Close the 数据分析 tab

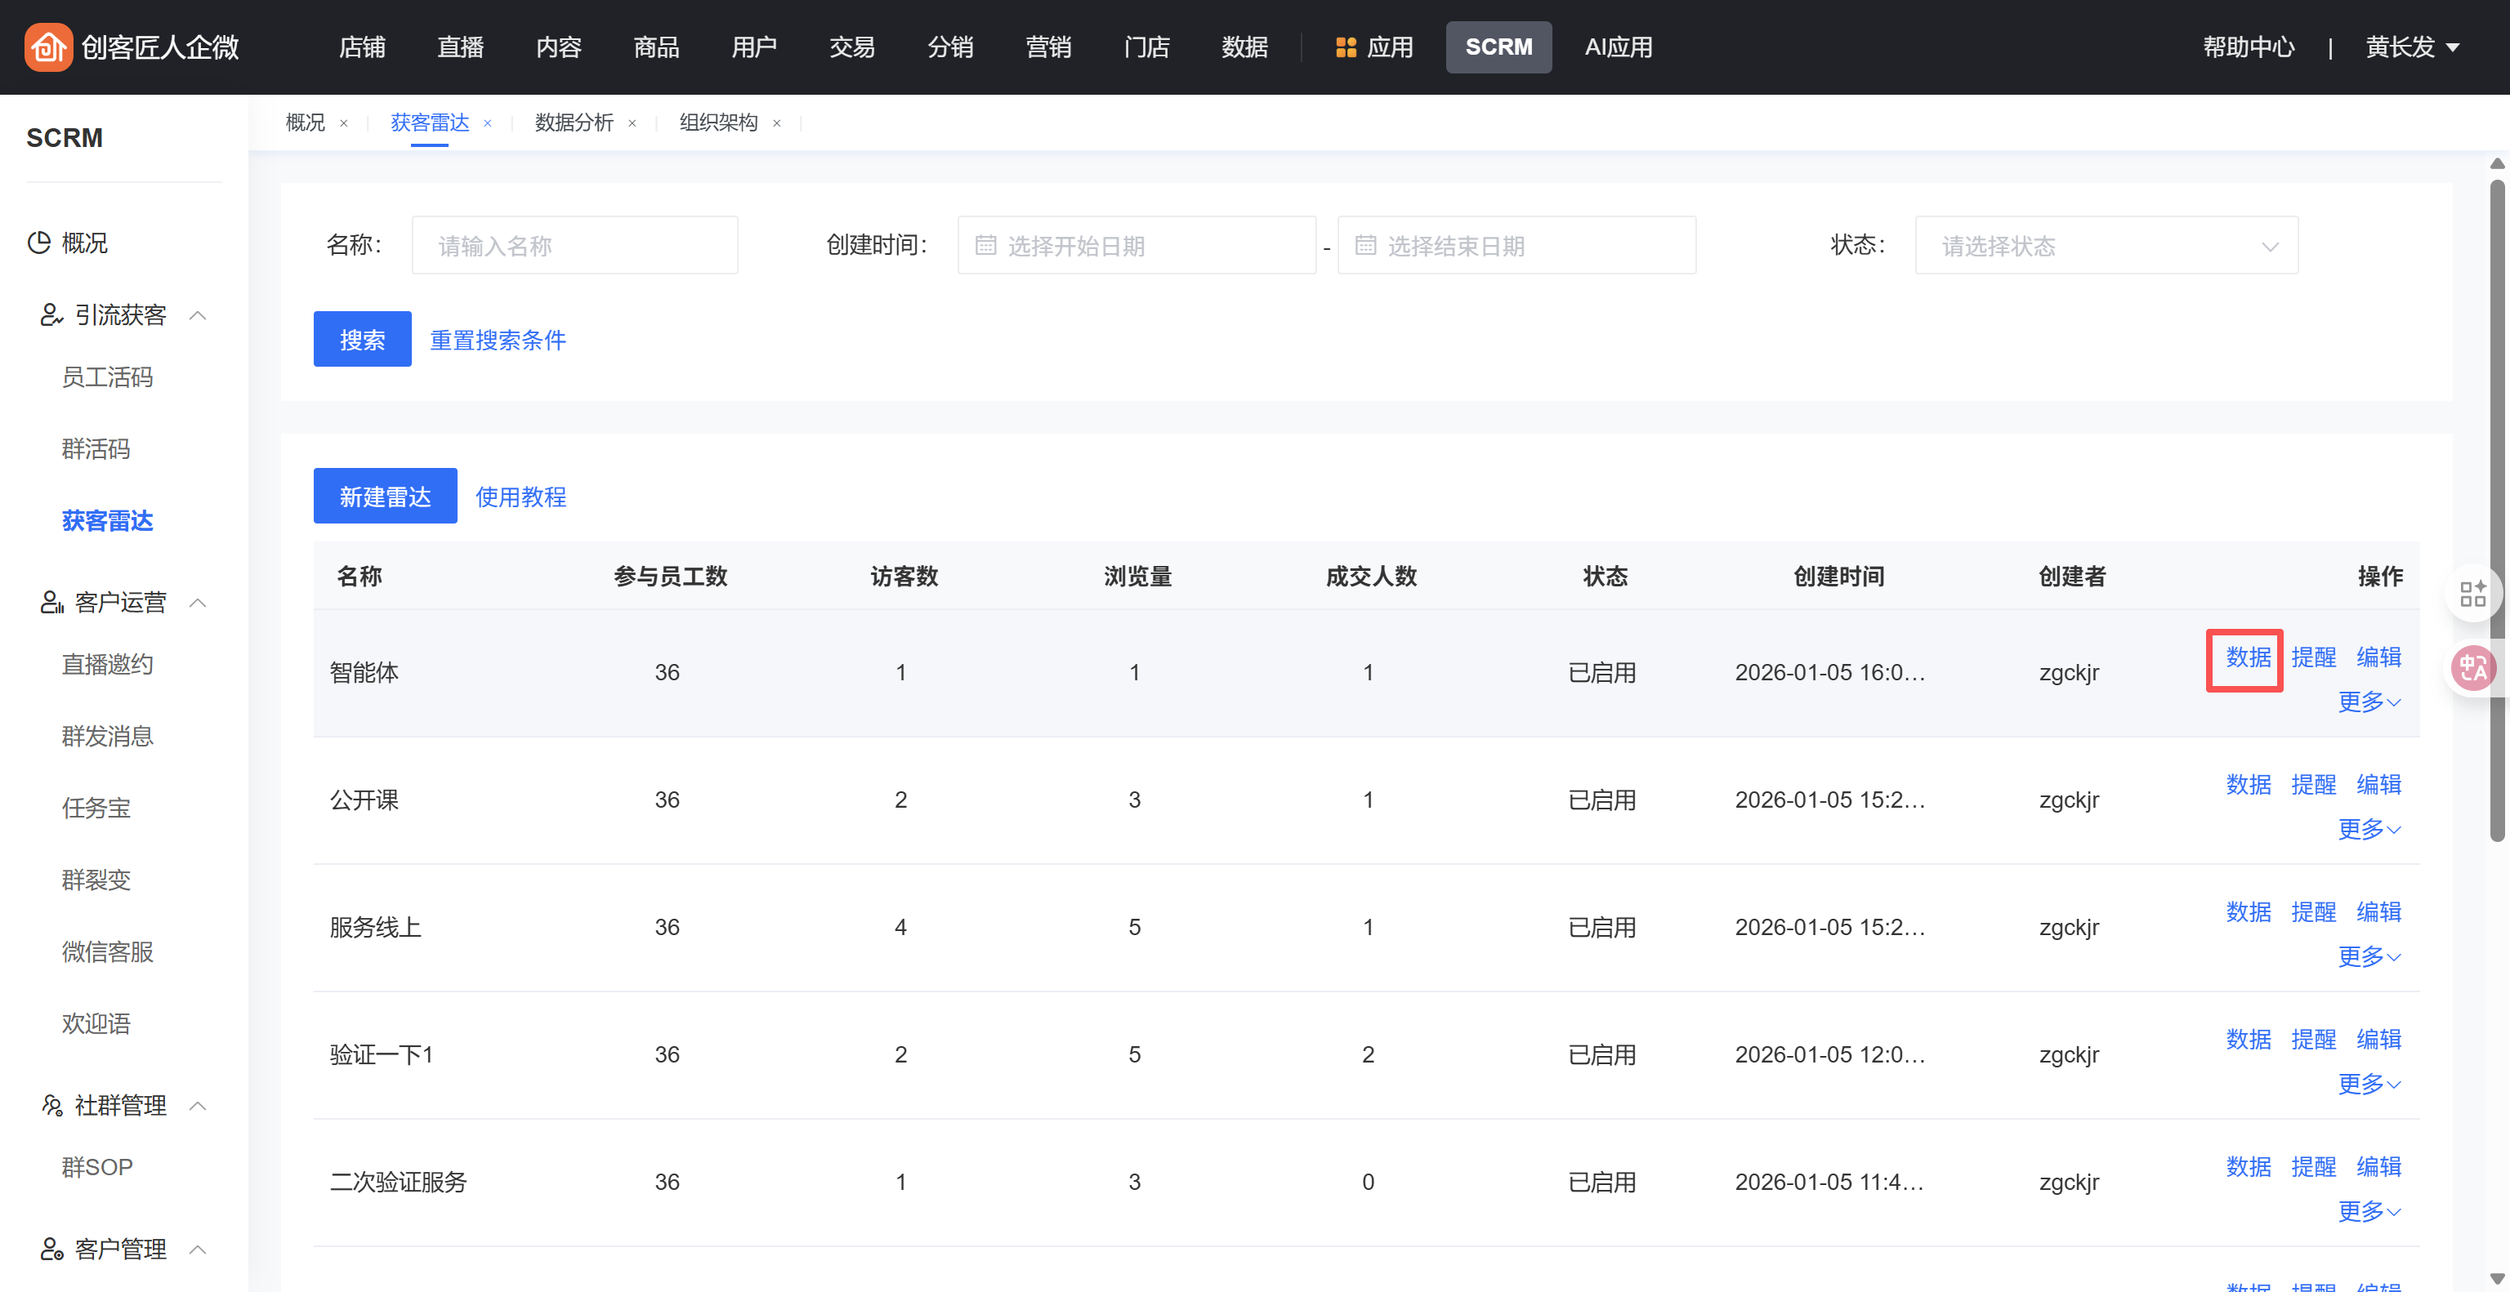click(632, 123)
